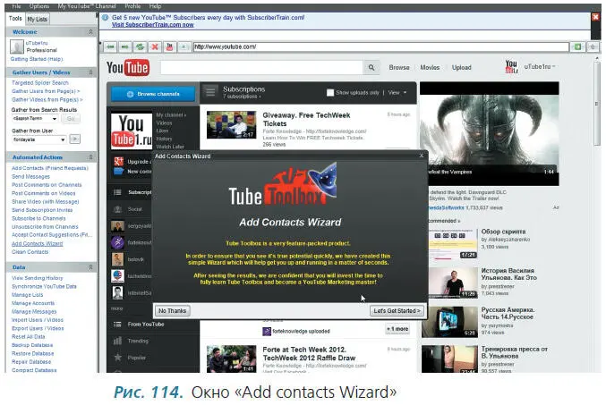Click the star favorites icon after address bar
This screenshot has height=405, width=606.
[592, 47]
